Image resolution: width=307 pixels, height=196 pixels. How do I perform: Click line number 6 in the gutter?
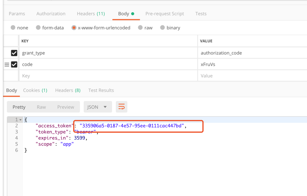coord(17,150)
